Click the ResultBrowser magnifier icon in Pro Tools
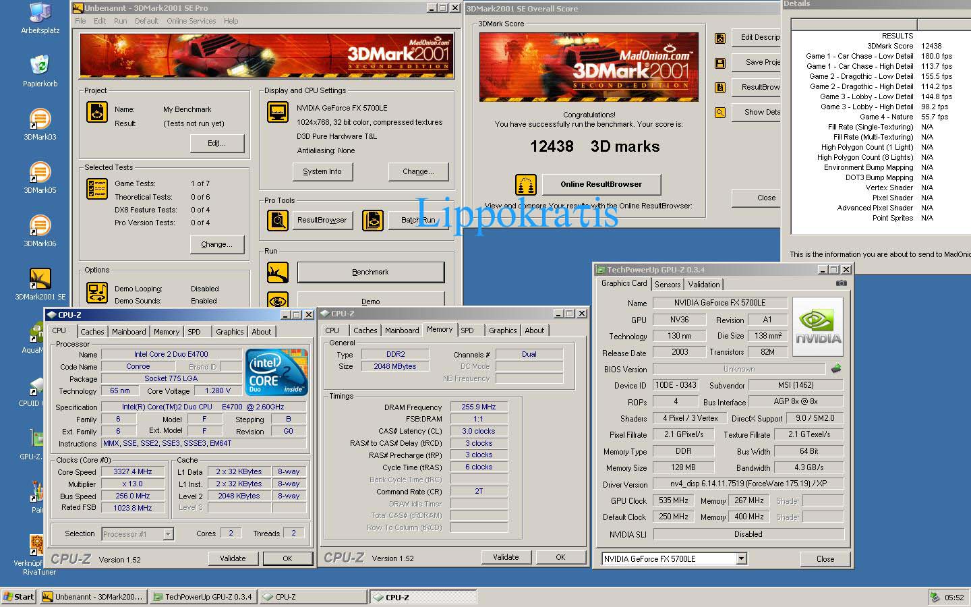The width and height of the screenshot is (971, 607). 278,220
